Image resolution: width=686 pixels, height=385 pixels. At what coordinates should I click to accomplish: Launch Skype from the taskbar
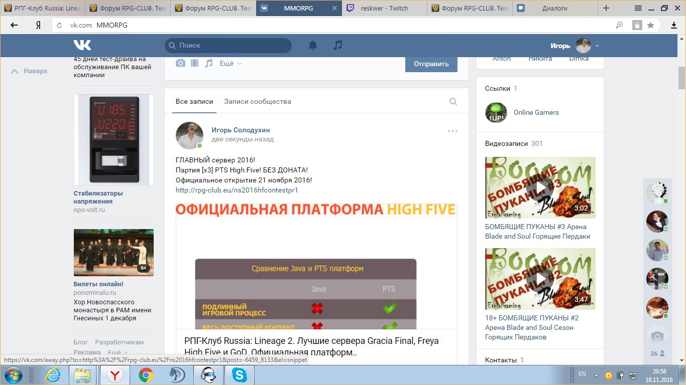coord(239,374)
